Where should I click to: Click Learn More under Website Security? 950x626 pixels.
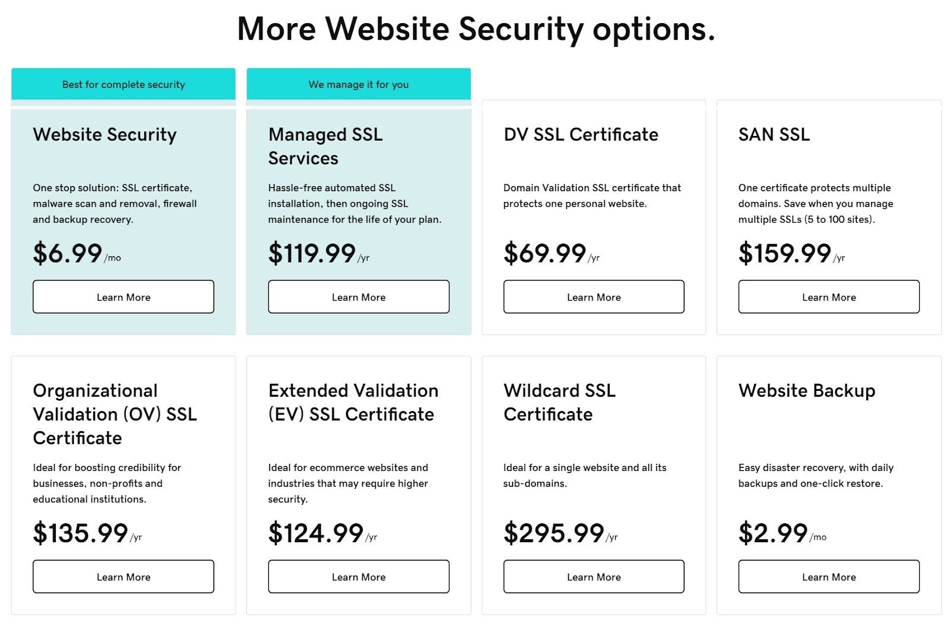click(123, 297)
